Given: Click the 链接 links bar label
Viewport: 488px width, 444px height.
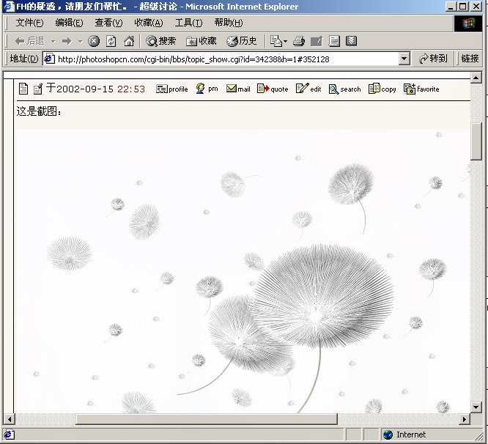Looking at the screenshot, I should (470, 59).
